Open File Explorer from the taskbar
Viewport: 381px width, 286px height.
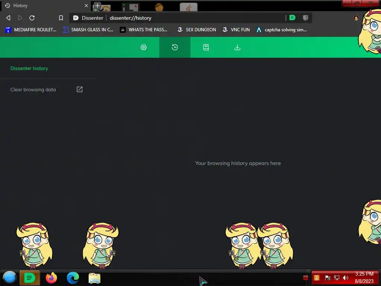tap(95, 278)
